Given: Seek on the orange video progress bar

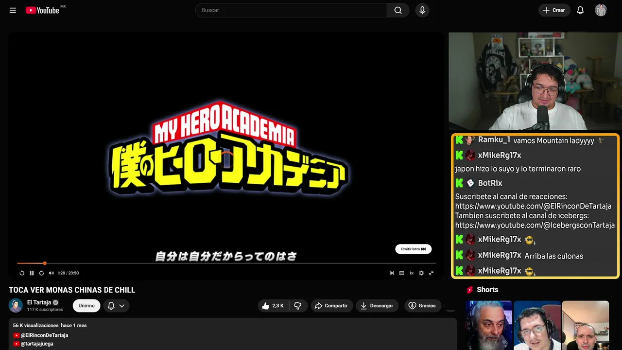Looking at the screenshot, I should click(226, 263).
